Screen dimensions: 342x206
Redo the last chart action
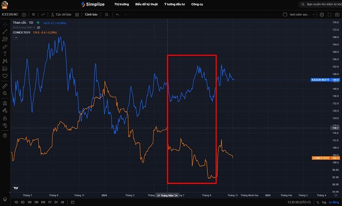(x=125, y=14)
